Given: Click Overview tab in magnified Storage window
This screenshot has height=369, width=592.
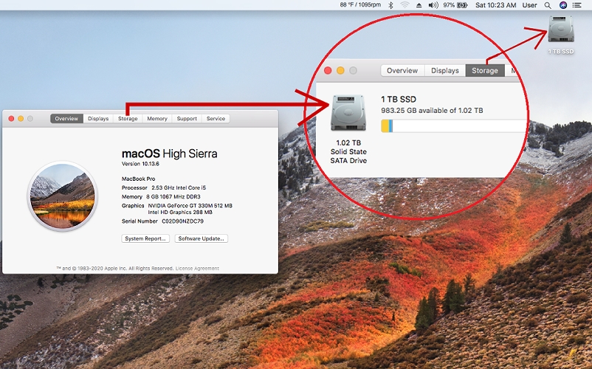Looking at the screenshot, I should (x=402, y=71).
